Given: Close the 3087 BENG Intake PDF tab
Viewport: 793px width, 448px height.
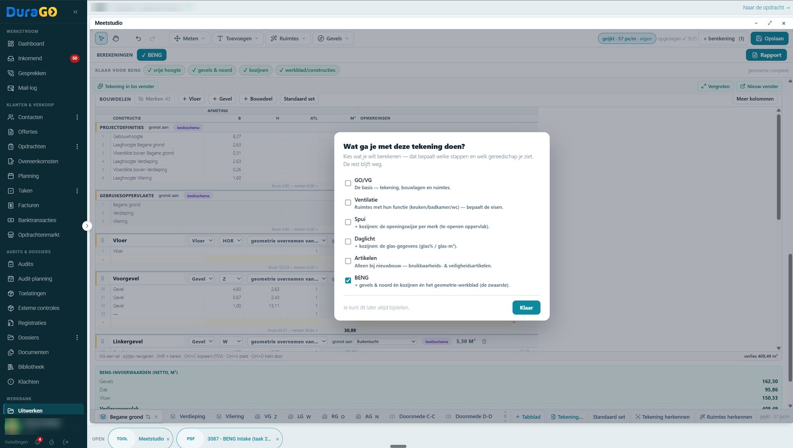Looking at the screenshot, I should tap(278, 439).
